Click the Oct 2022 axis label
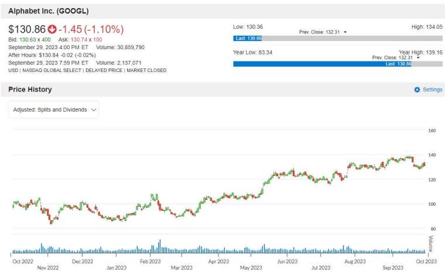 [23, 262]
